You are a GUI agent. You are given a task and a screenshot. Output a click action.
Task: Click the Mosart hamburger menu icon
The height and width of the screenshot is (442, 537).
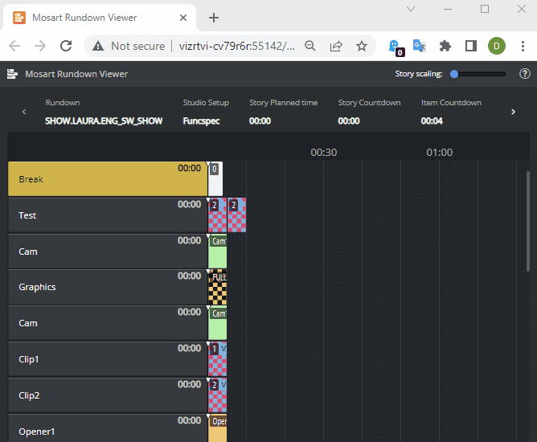[13, 74]
